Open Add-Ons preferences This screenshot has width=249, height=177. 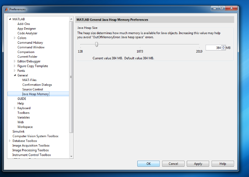coord(24,24)
